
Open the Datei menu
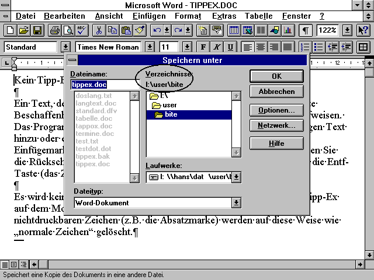pyautogui.click(x=26, y=16)
